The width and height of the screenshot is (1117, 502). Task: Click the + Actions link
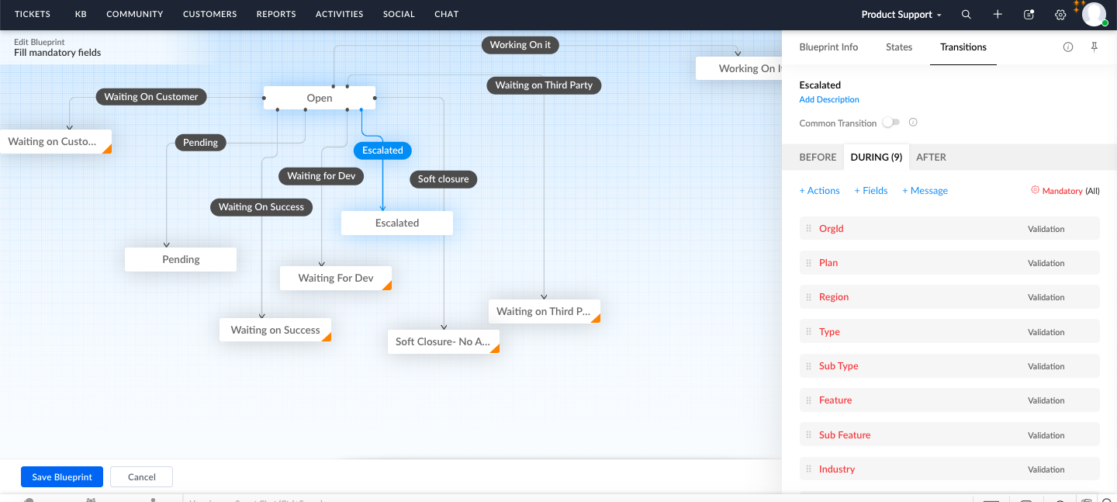click(x=819, y=191)
